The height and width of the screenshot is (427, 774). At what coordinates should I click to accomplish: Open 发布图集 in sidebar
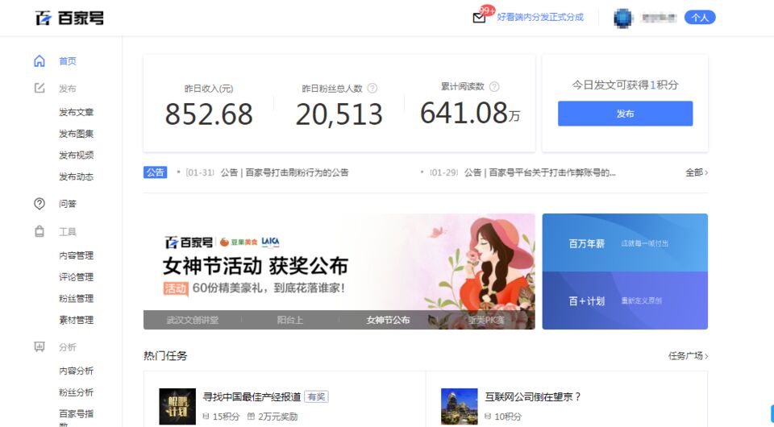tap(76, 134)
